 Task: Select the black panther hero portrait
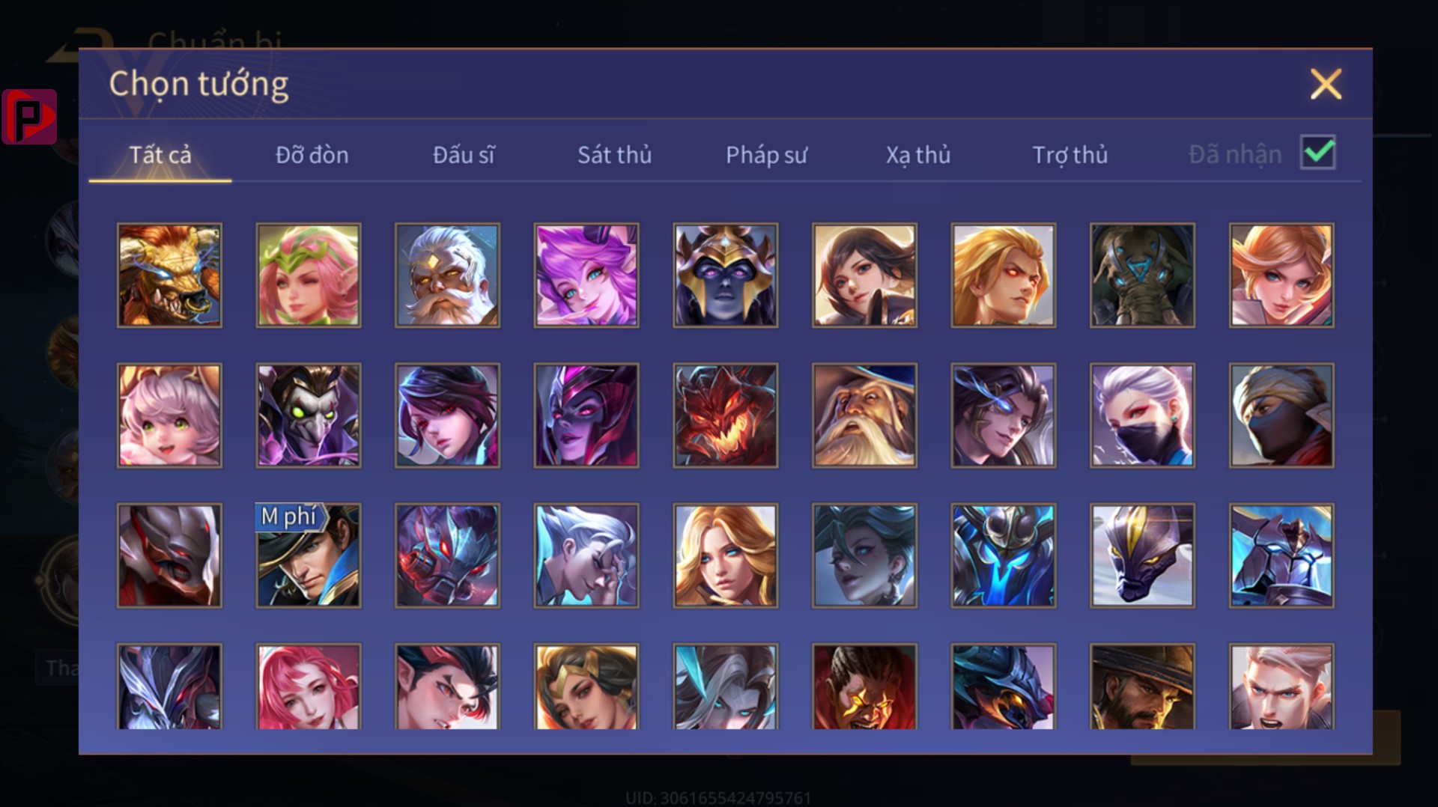(x=1142, y=555)
